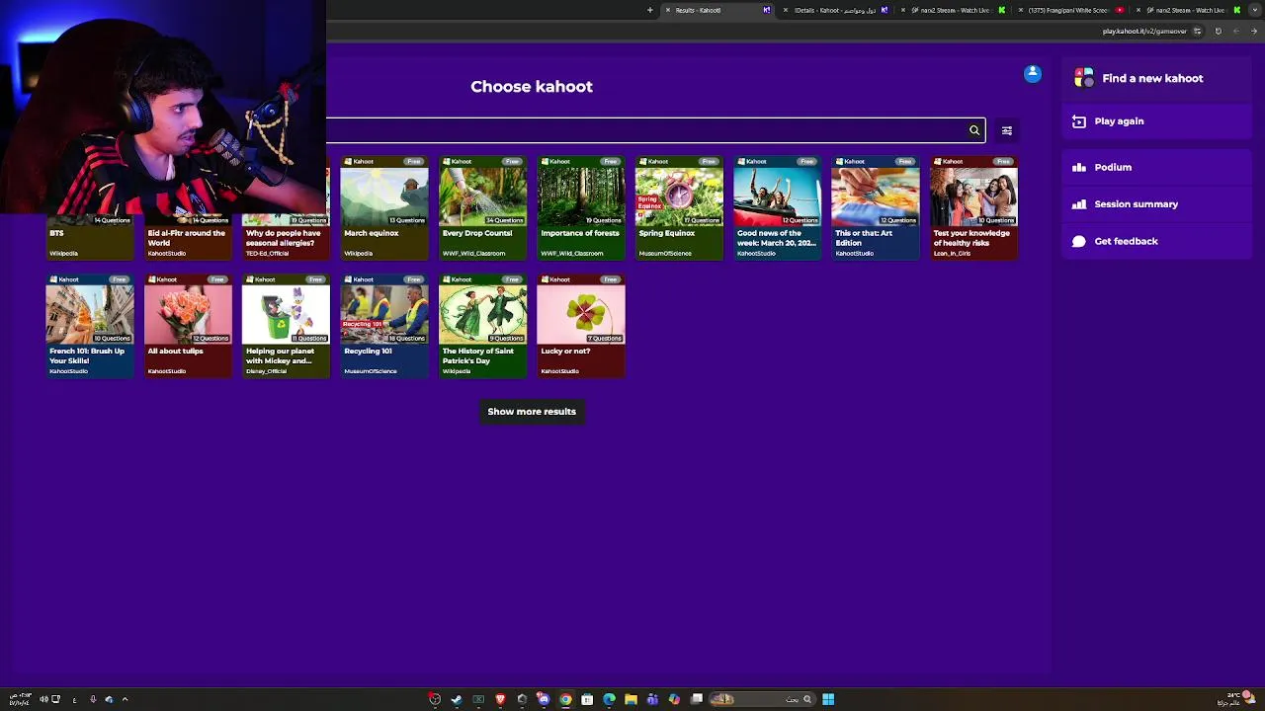Click the browser reload icon
Image resolution: width=1265 pixels, height=711 pixels.
click(x=1218, y=32)
